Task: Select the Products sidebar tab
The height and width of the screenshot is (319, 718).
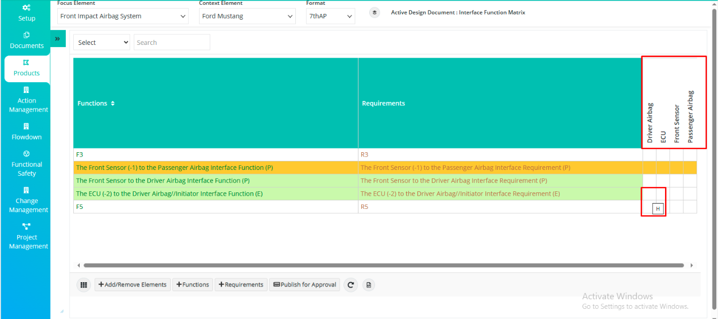Action: (27, 68)
